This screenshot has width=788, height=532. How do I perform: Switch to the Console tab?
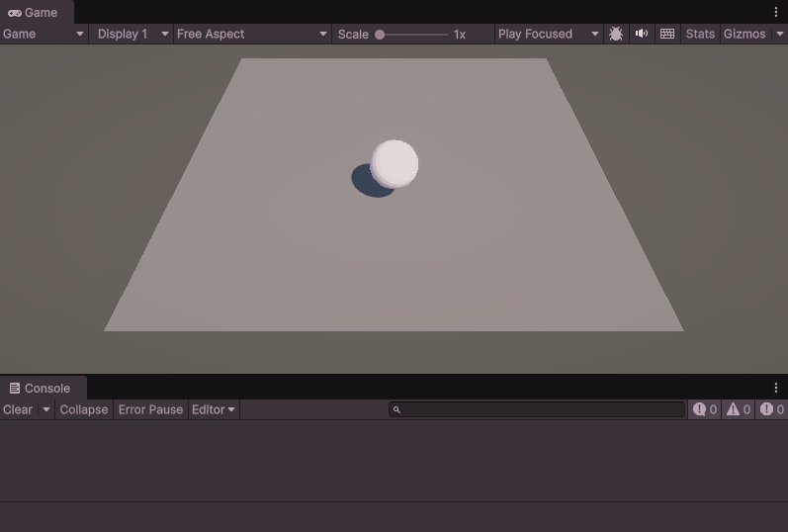click(x=44, y=389)
